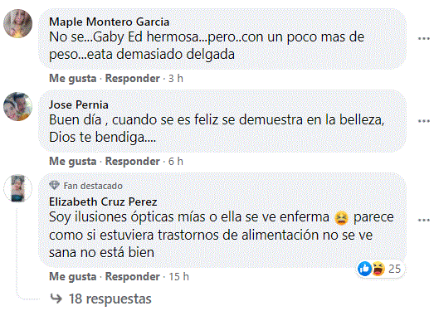Like Jose Pernia's comment with Me gusta
The image size is (434, 311).
(72, 162)
